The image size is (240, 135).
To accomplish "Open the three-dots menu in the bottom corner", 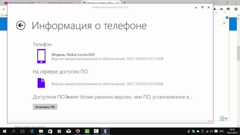I will click(210, 121).
